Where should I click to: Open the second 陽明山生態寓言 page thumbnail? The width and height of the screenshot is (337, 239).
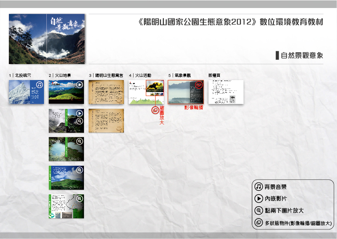tap(106, 121)
